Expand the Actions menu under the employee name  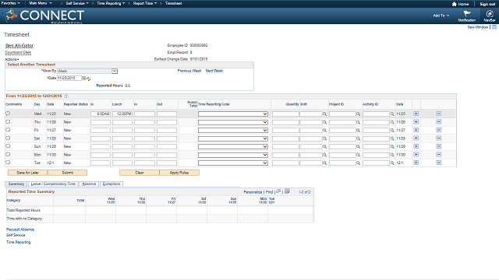coord(12,59)
